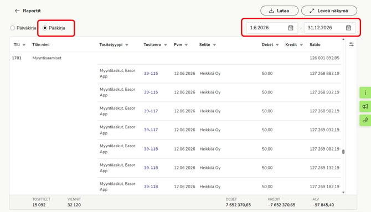Open Pvm column filter arrow
371x212 pixels.
pyautogui.click(x=186, y=45)
